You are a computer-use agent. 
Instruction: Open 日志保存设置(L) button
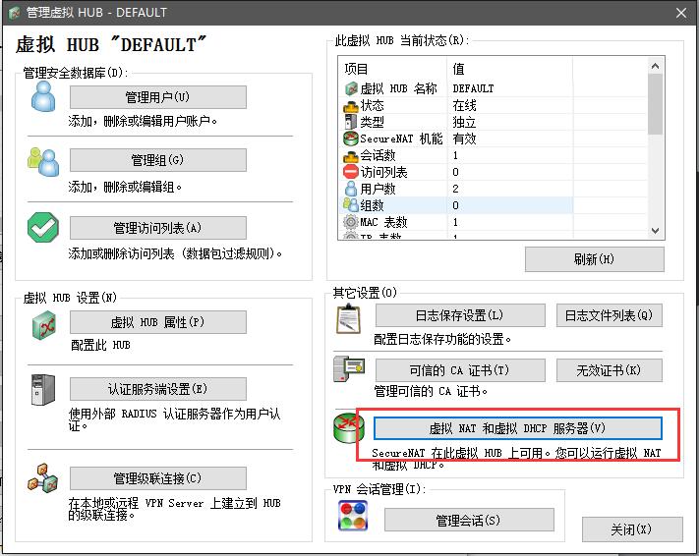pos(460,315)
